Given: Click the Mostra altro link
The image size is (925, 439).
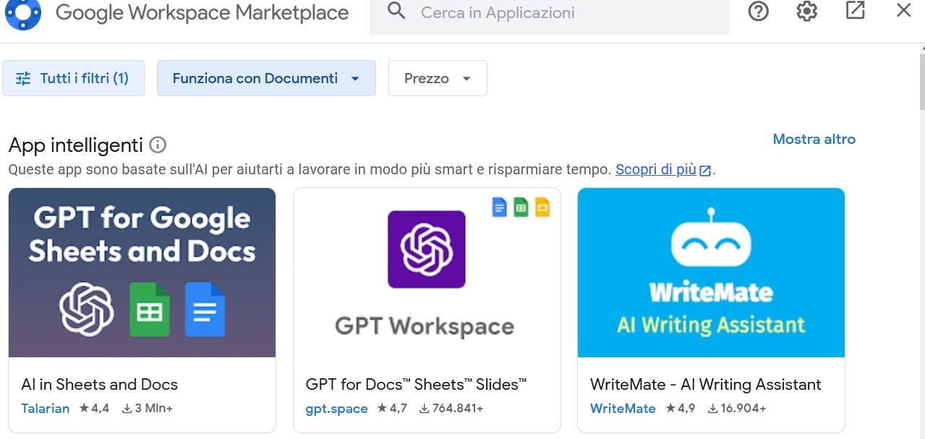Looking at the screenshot, I should pos(814,139).
